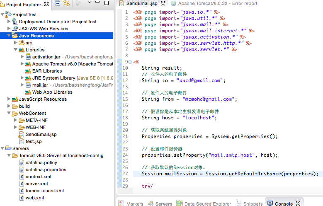
Task: Expand JavaScript Resources node
Action: point(9,99)
